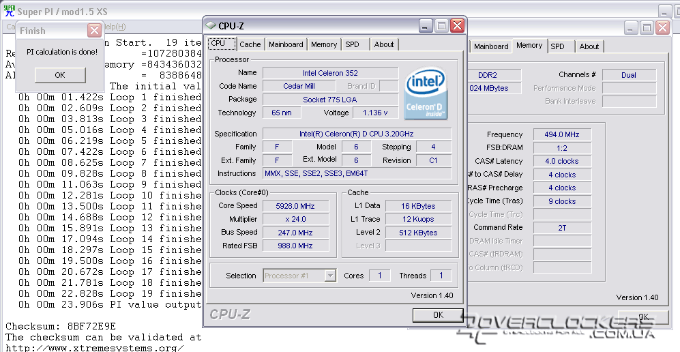Select Mainboard tab in rear CPU-Z window

[490, 46]
